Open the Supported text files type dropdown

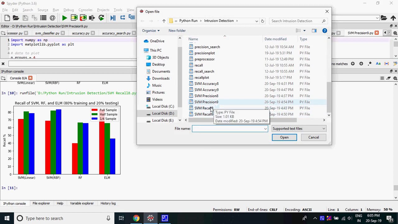[298, 128]
